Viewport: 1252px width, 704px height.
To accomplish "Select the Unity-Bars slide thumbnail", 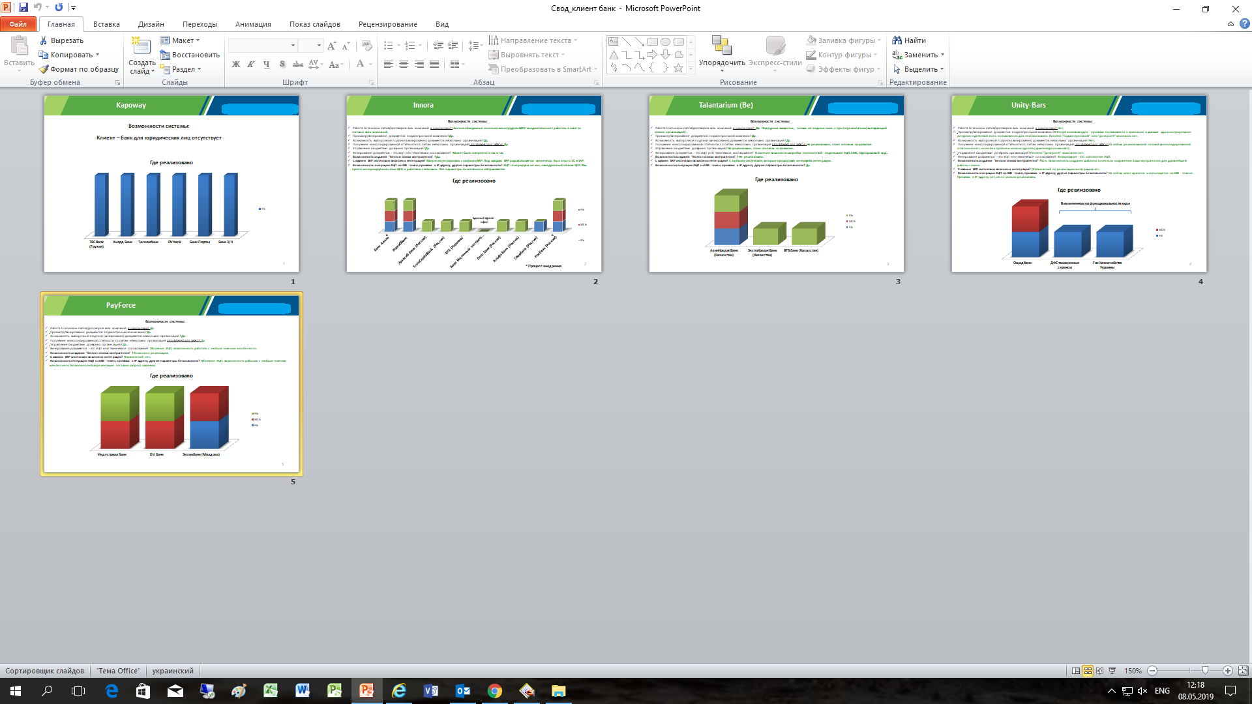I will pos(1079,184).
